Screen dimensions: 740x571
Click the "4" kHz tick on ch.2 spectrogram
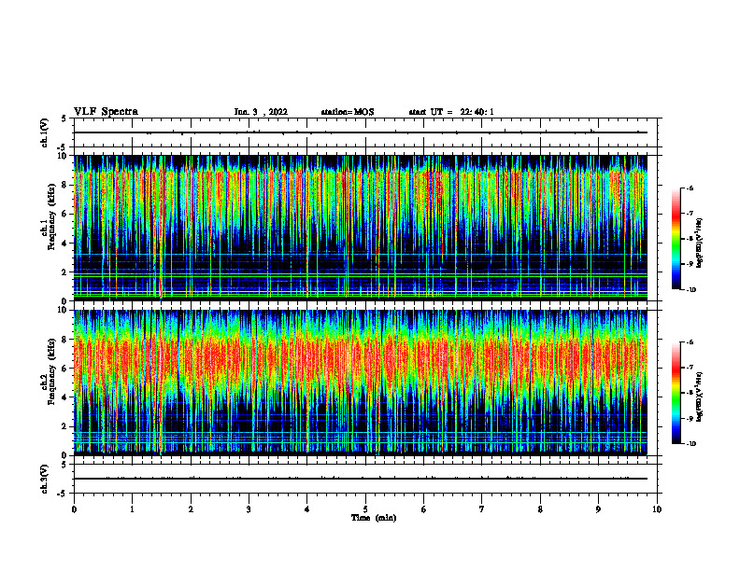point(65,397)
